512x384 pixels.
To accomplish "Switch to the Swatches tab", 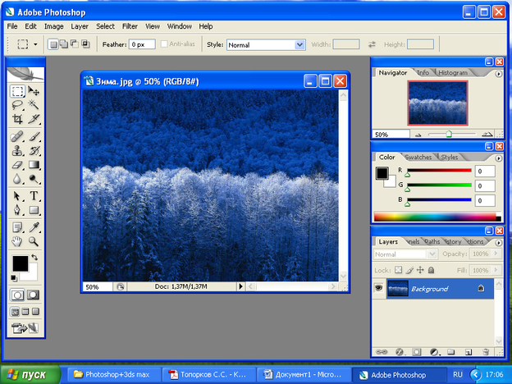I will point(418,157).
